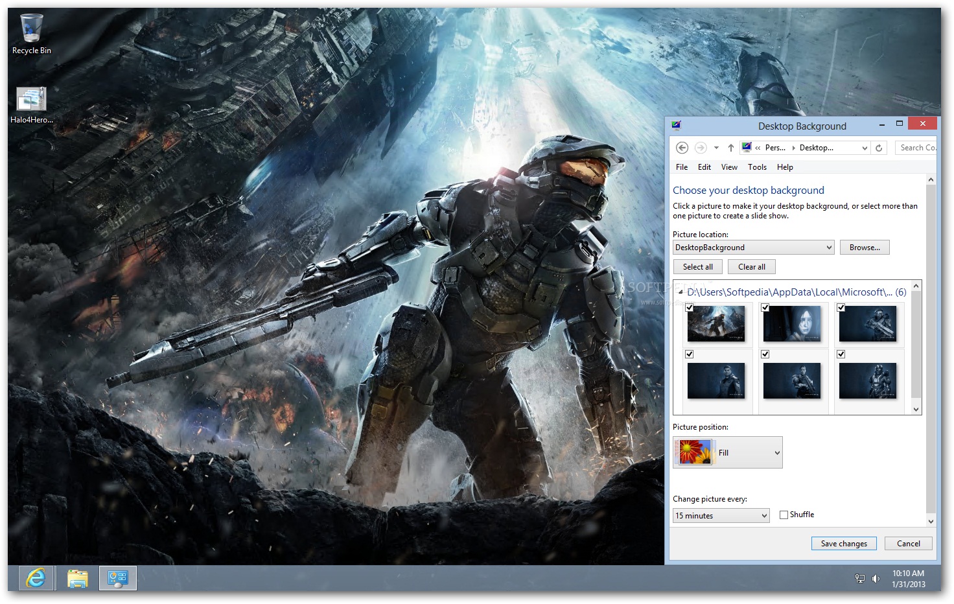Viewport: 954px width, 604px height.
Task: Open the Picture location dropdown
Action: point(753,248)
